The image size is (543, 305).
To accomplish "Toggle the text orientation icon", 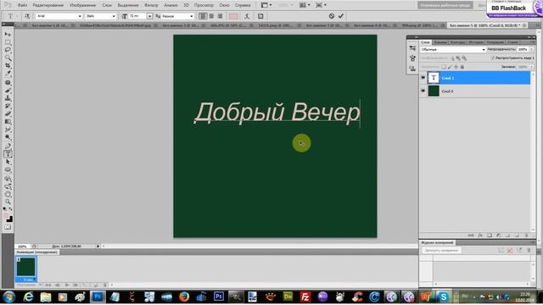I will (x=26, y=16).
